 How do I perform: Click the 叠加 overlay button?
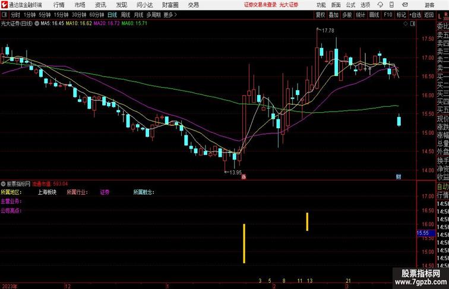point(334,15)
